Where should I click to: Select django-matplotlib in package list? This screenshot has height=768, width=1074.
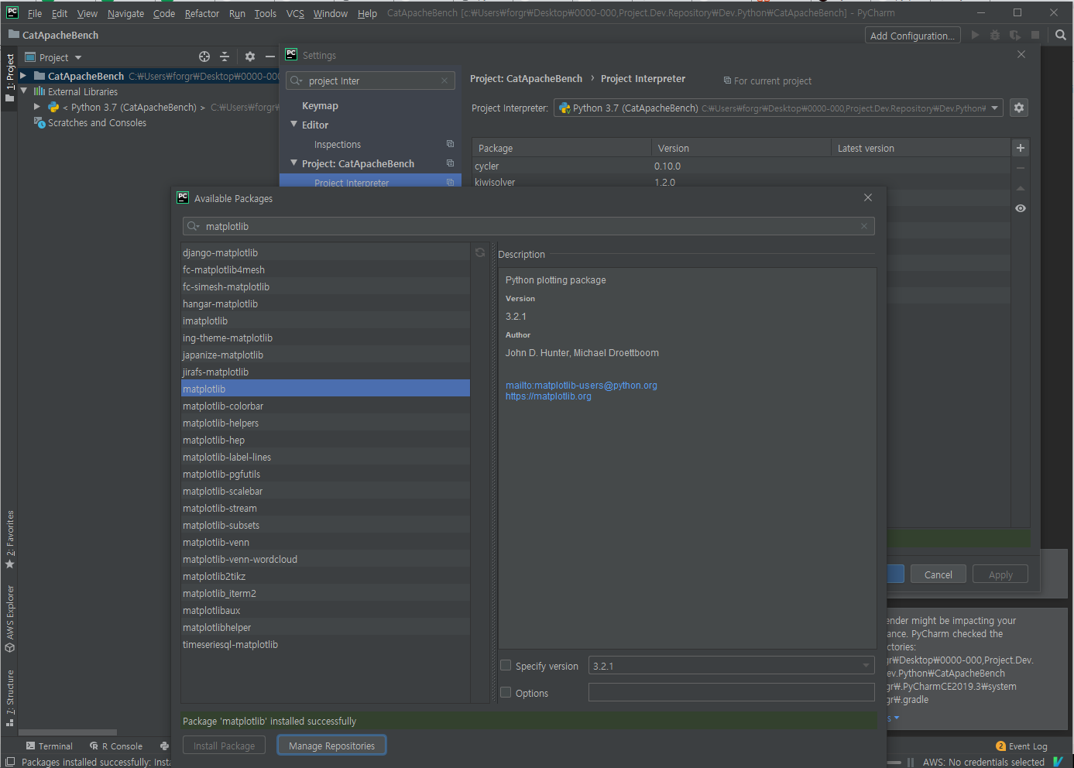point(325,252)
